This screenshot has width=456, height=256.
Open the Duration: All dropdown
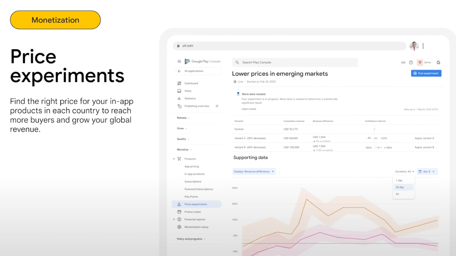click(405, 172)
